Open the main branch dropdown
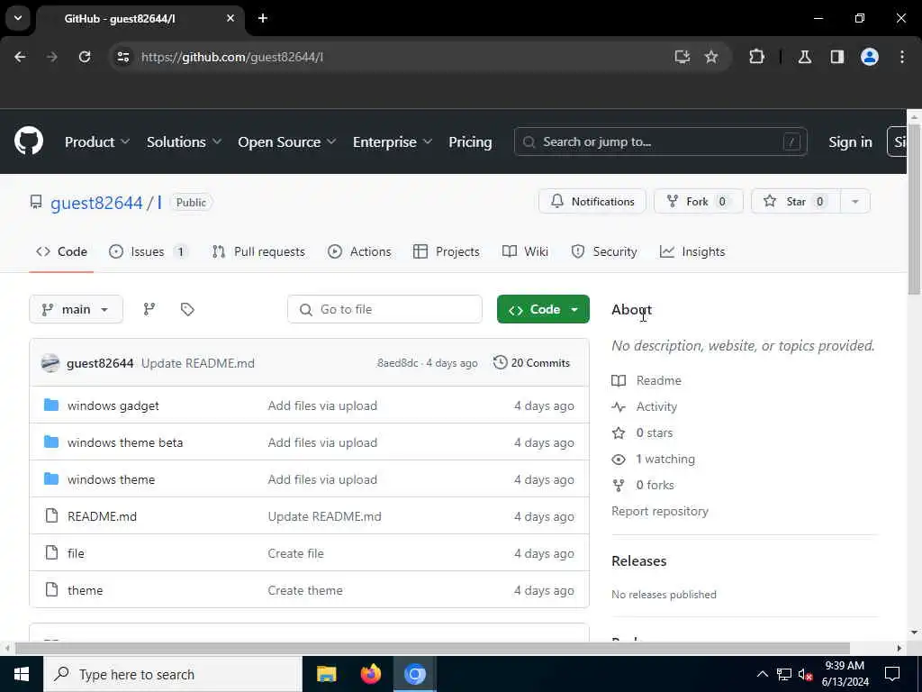The width and height of the screenshot is (922, 692). click(x=76, y=309)
